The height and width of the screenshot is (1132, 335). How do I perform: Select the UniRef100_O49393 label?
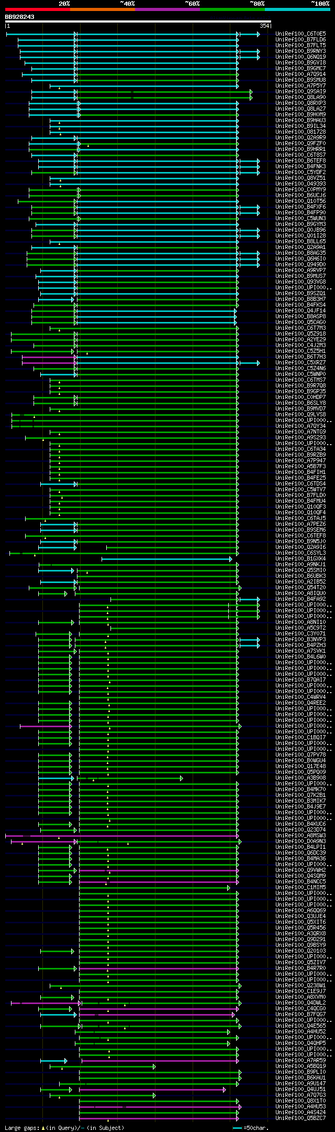pyautogui.click(x=300, y=184)
